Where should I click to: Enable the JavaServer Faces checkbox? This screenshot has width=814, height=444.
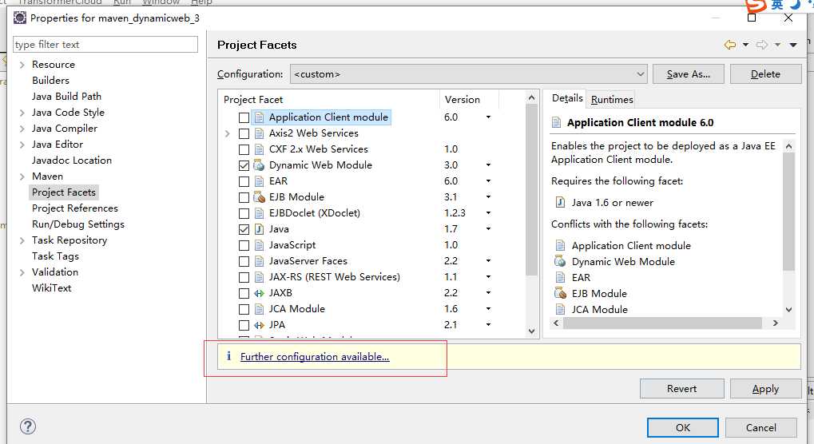click(244, 261)
